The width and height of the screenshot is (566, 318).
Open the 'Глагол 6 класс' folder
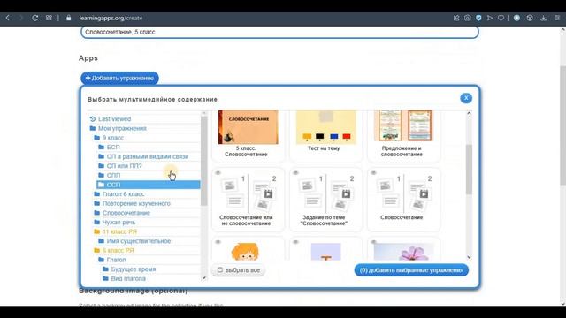pyautogui.click(x=123, y=194)
